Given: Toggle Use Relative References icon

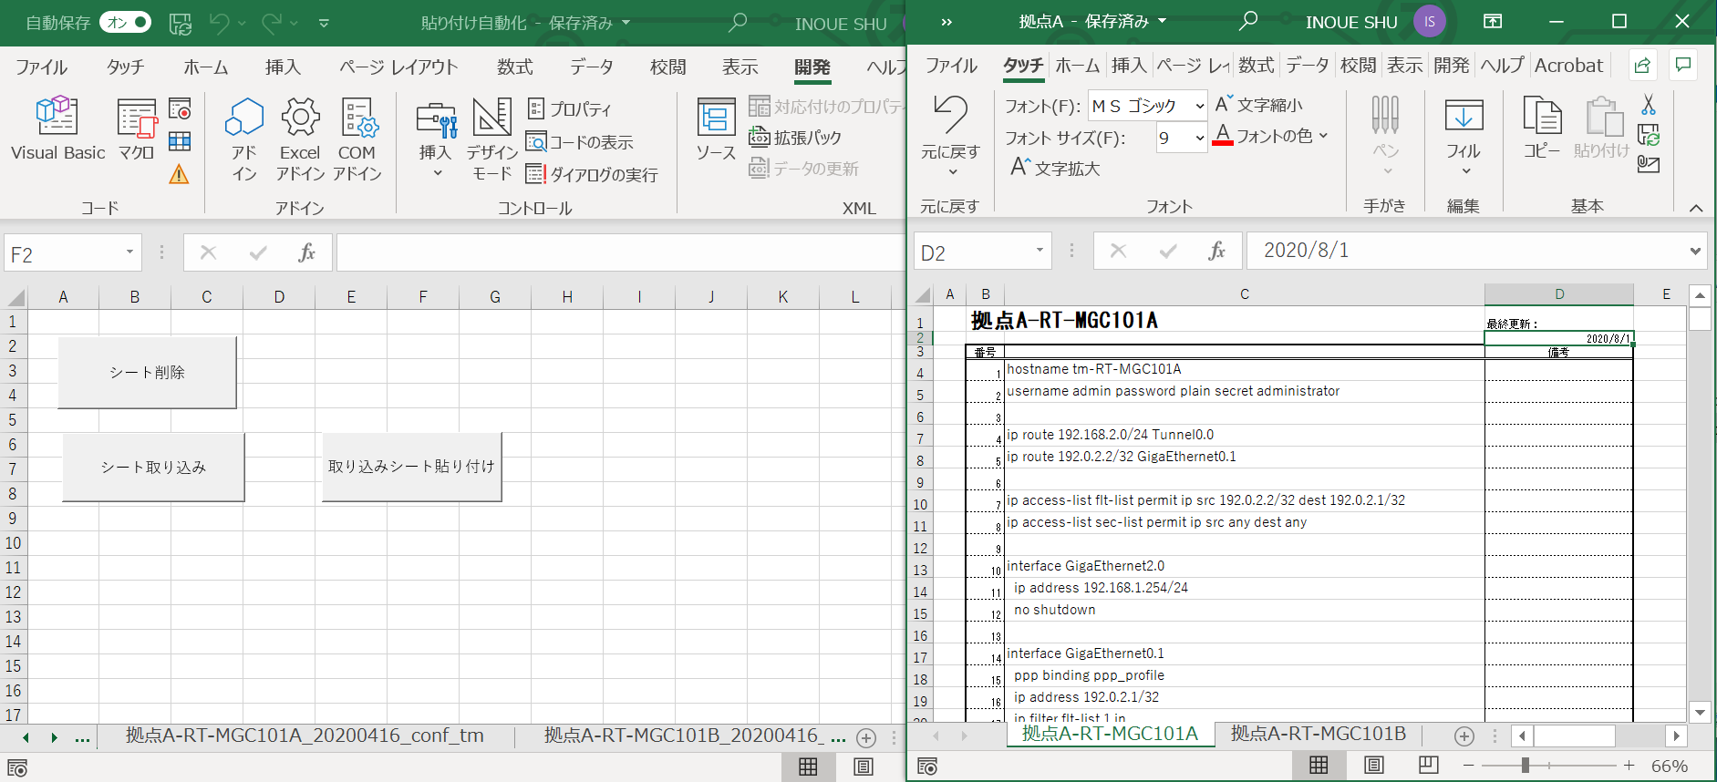Looking at the screenshot, I should 181,141.
